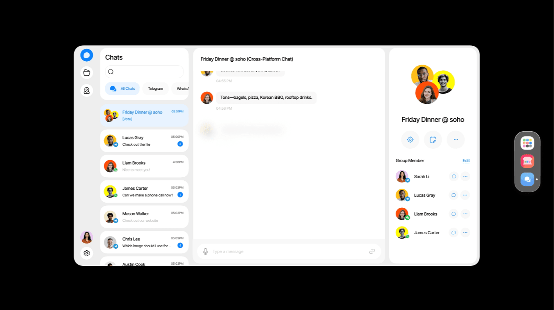Open Lucas Gray chat conversation
This screenshot has width=554, height=310.
tap(144, 141)
